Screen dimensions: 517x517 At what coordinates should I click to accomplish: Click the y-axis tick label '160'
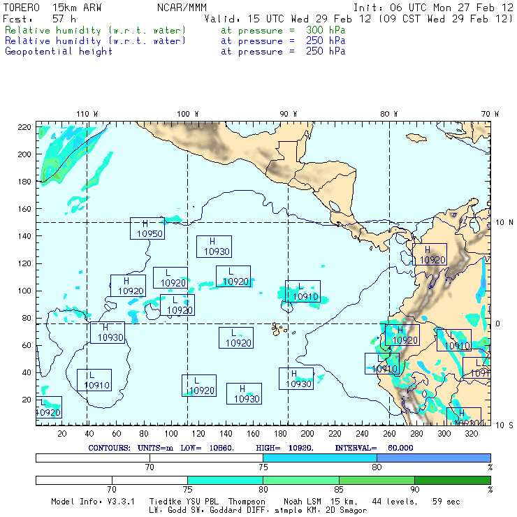[x=24, y=209]
